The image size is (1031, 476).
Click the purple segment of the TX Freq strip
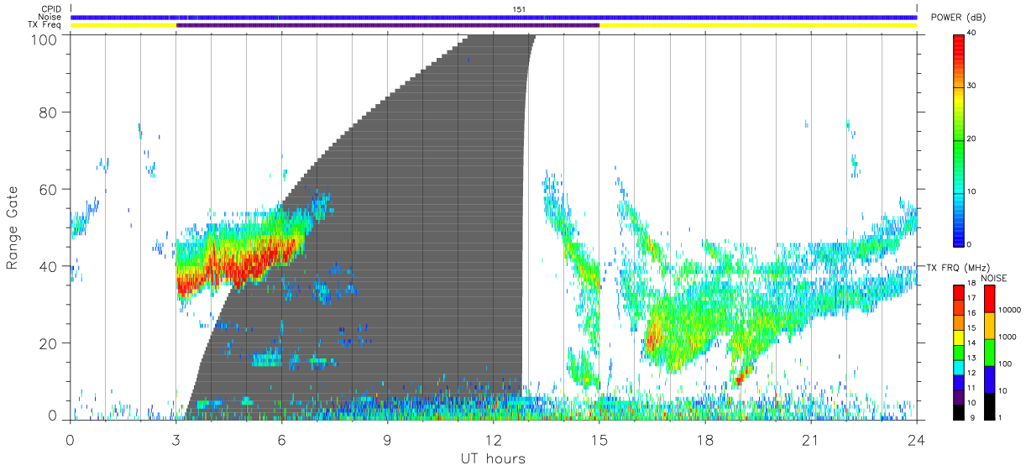tap(388, 25)
